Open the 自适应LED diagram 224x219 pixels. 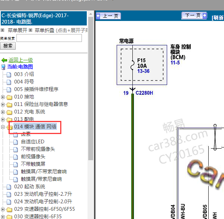click(33, 142)
